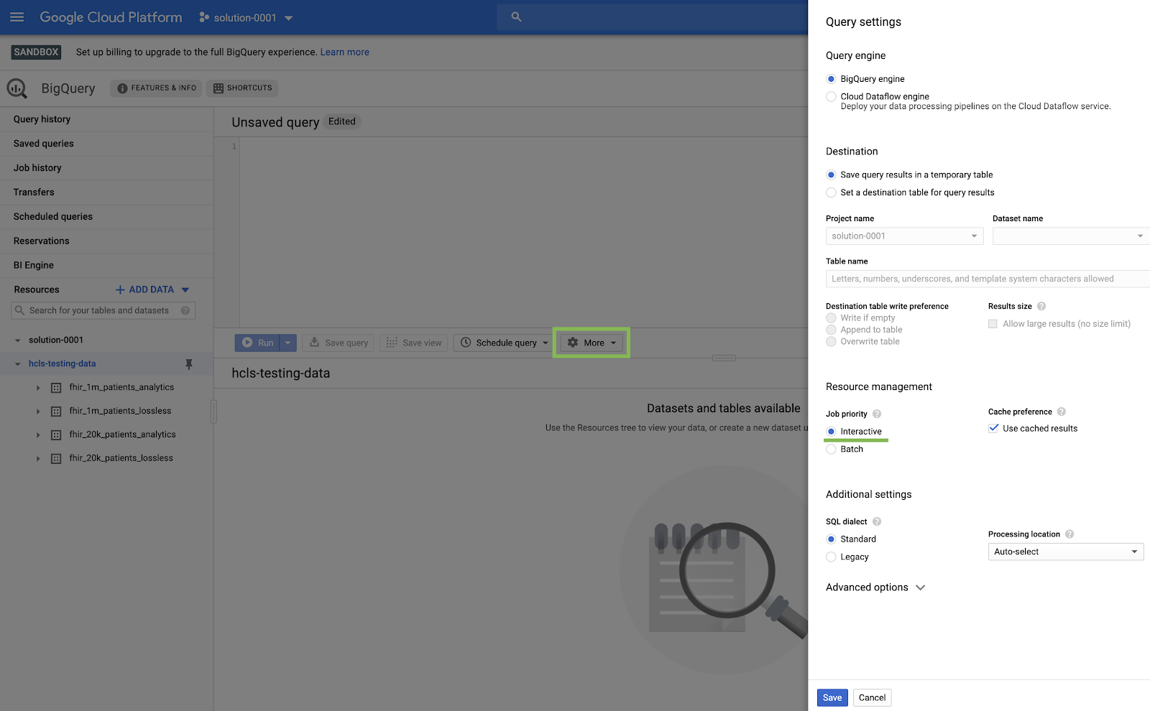Choose Cloud Dataflow engine option
Screen dimensions: 1150x711
click(x=832, y=96)
